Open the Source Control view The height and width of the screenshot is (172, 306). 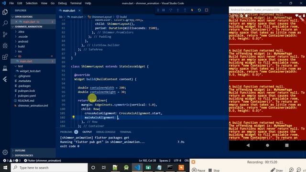tap(5, 34)
